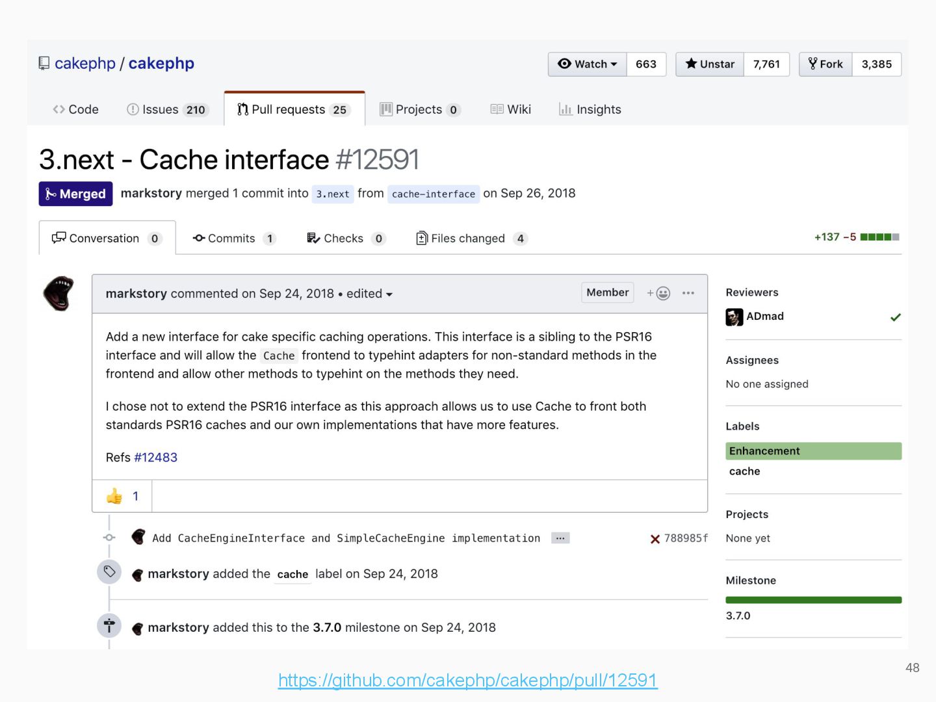Screen dimensions: 936x702
Task: Expand the edited history dropdown
Action: (x=369, y=294)
